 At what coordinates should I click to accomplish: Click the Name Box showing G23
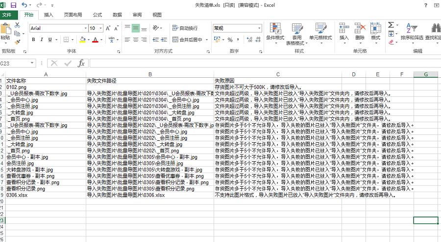point(15,64)
